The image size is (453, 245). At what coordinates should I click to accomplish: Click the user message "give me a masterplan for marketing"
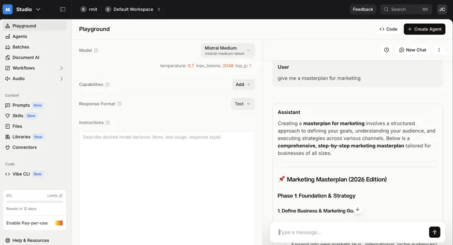(319, 78)
